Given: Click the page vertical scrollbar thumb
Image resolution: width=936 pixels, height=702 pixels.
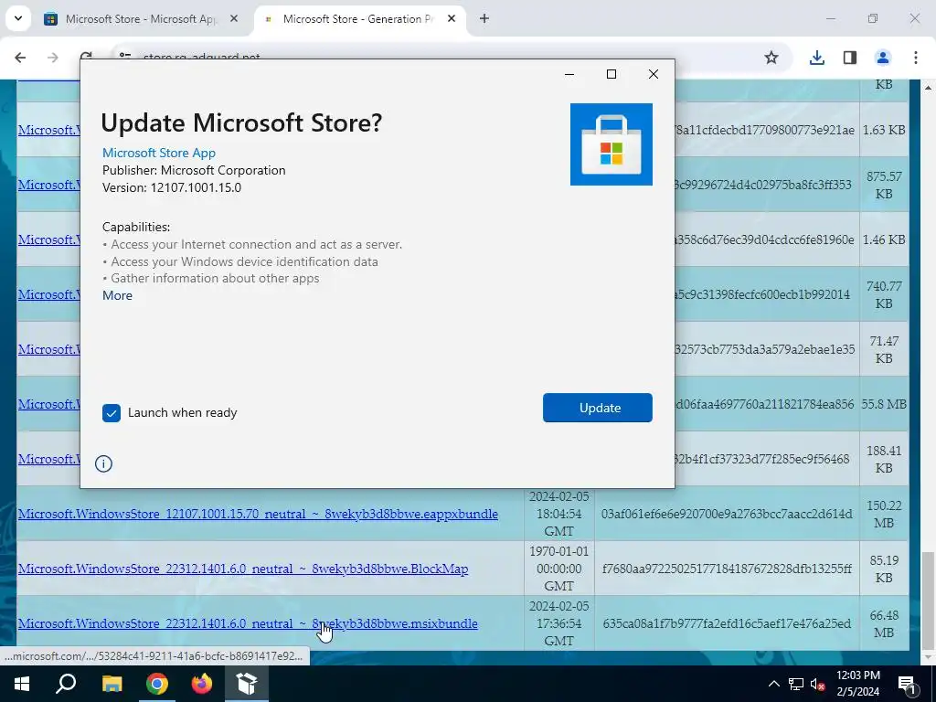Looking at the screenshot, I should [x=927, y=600].
